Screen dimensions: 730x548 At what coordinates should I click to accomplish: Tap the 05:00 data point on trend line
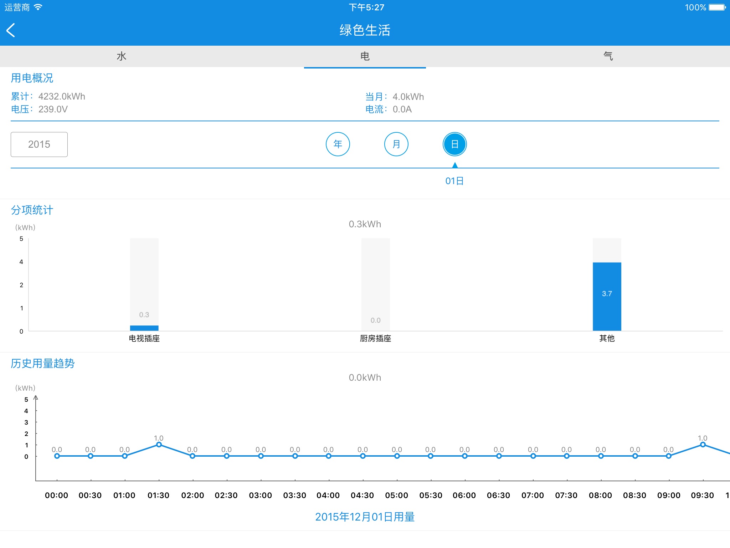click(397, 456)
